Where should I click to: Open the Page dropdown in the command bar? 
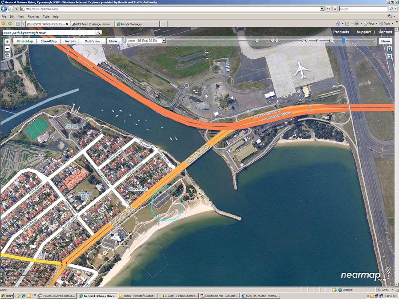(371, 24)
